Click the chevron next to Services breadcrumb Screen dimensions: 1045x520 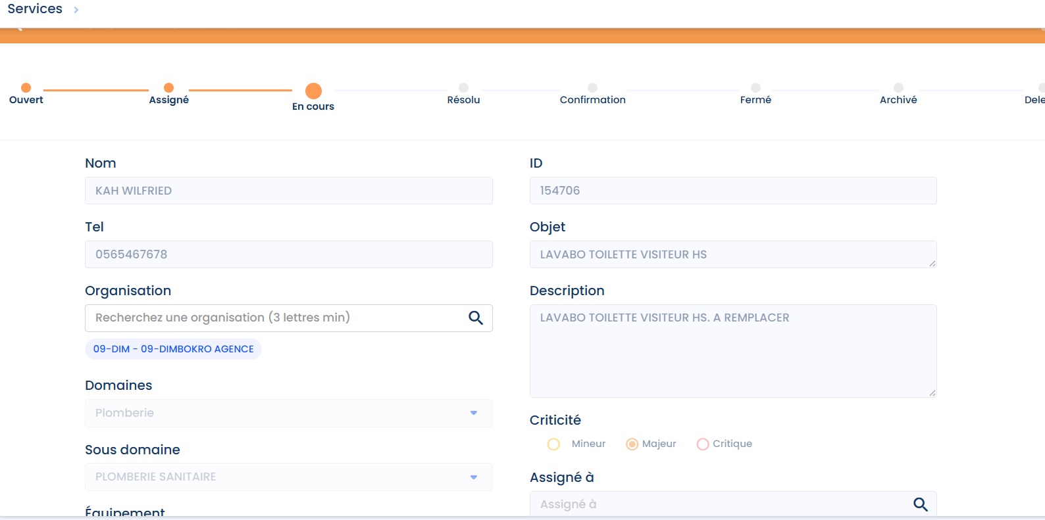click(x=76, y=10)
